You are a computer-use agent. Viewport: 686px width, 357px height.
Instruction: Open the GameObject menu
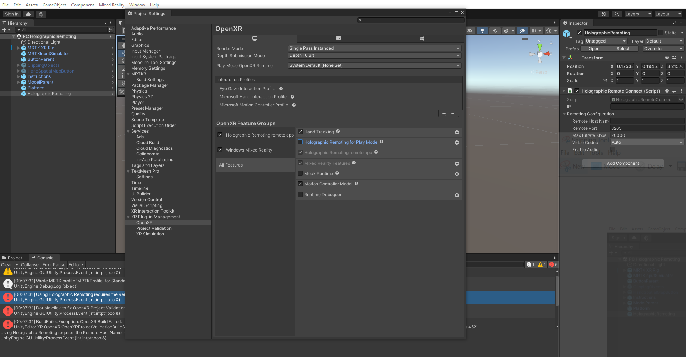point(54,5)
